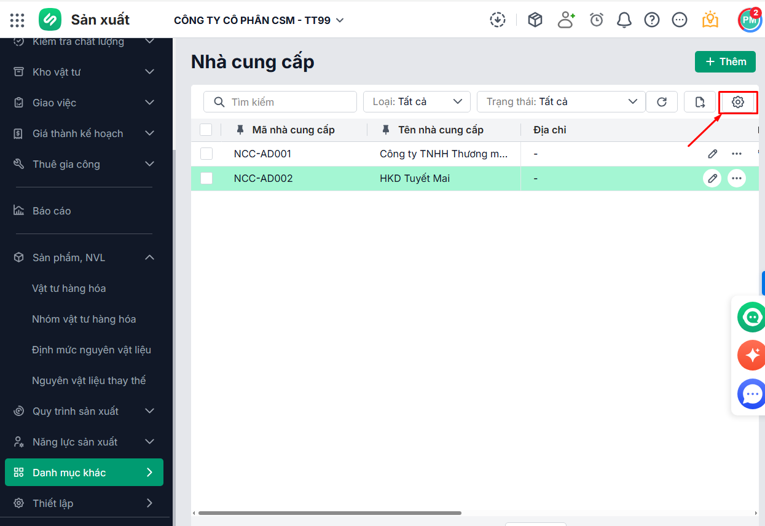Open Định mức nguyên vật liệu
765x526 pixels.
(92, 350)
